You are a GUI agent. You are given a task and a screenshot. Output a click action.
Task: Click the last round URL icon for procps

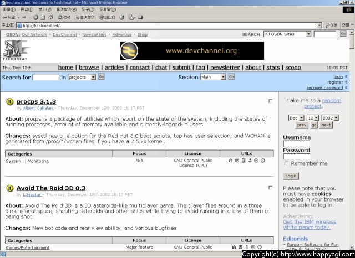(x=262, y=161)
